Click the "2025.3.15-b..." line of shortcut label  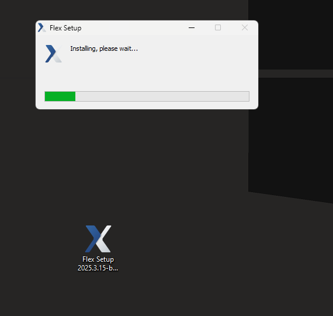pos(98,268)
